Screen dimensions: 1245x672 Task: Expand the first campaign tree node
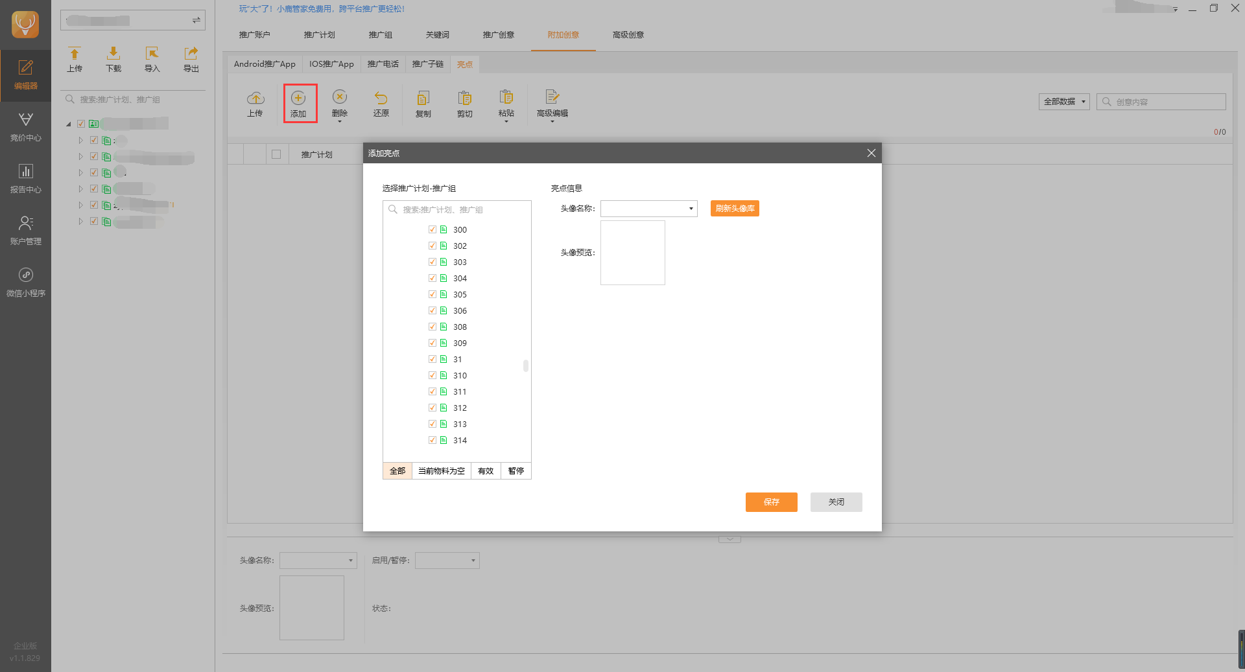[x=80, y=140]
